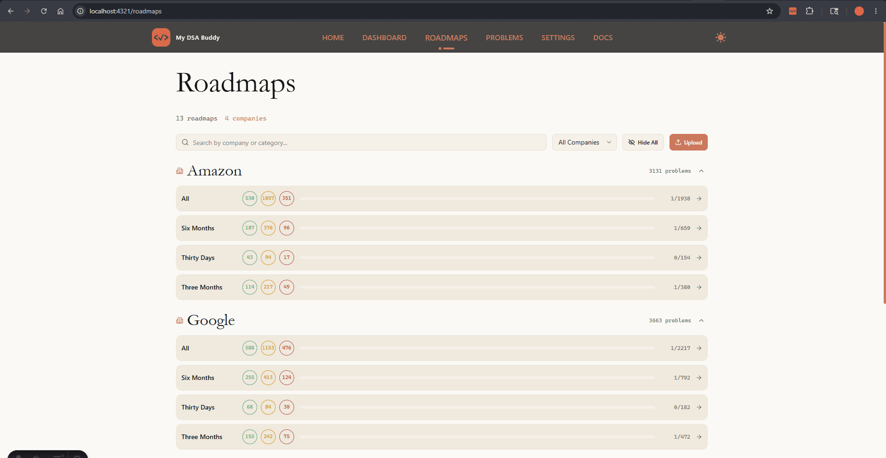Viewport: 886px width, 458px height.
Task: Open the browser three-dot menu
Action: tap(876, 11)
